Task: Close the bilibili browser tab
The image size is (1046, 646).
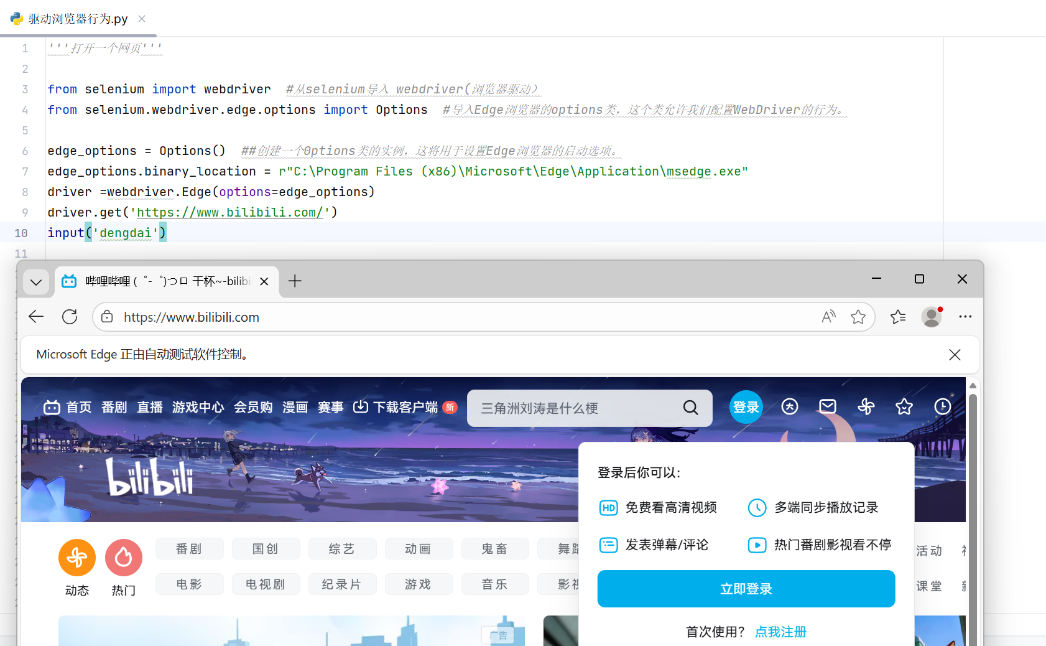Action: (264, 281)
